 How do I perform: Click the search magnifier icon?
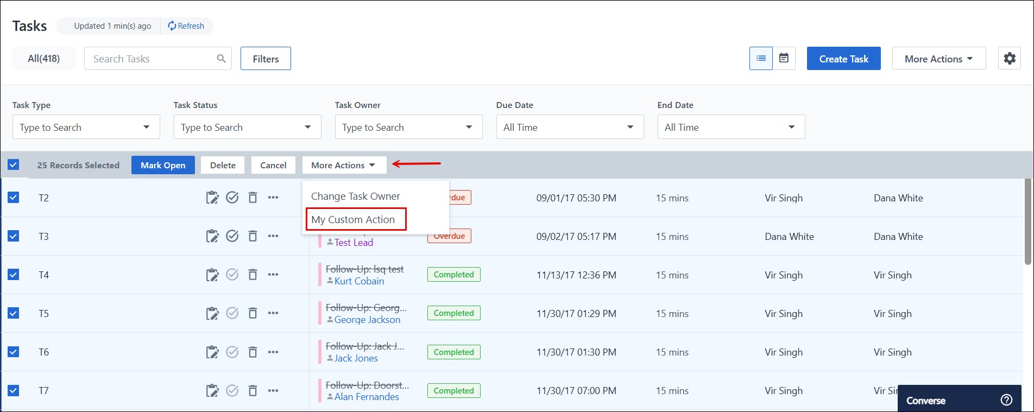click(221, 59)
